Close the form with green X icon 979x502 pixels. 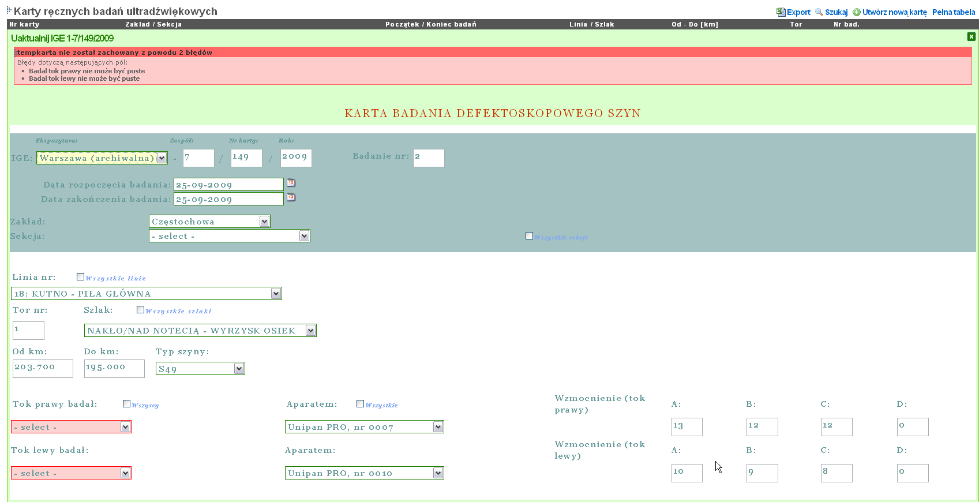(x=971, y=36)
